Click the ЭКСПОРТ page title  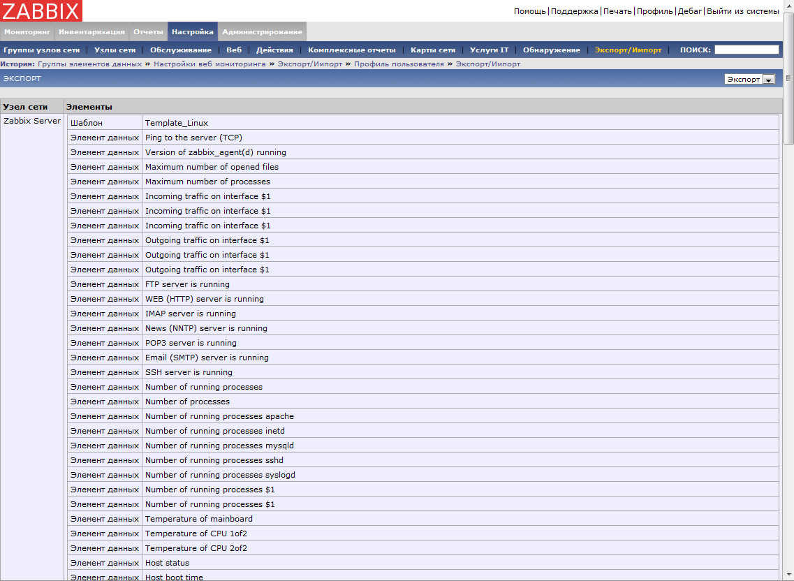coord(22,78)
